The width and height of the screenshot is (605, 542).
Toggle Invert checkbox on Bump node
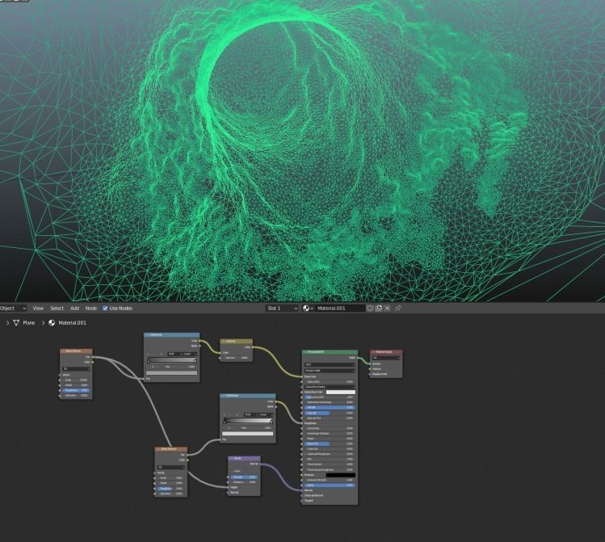tap(233, 471)
